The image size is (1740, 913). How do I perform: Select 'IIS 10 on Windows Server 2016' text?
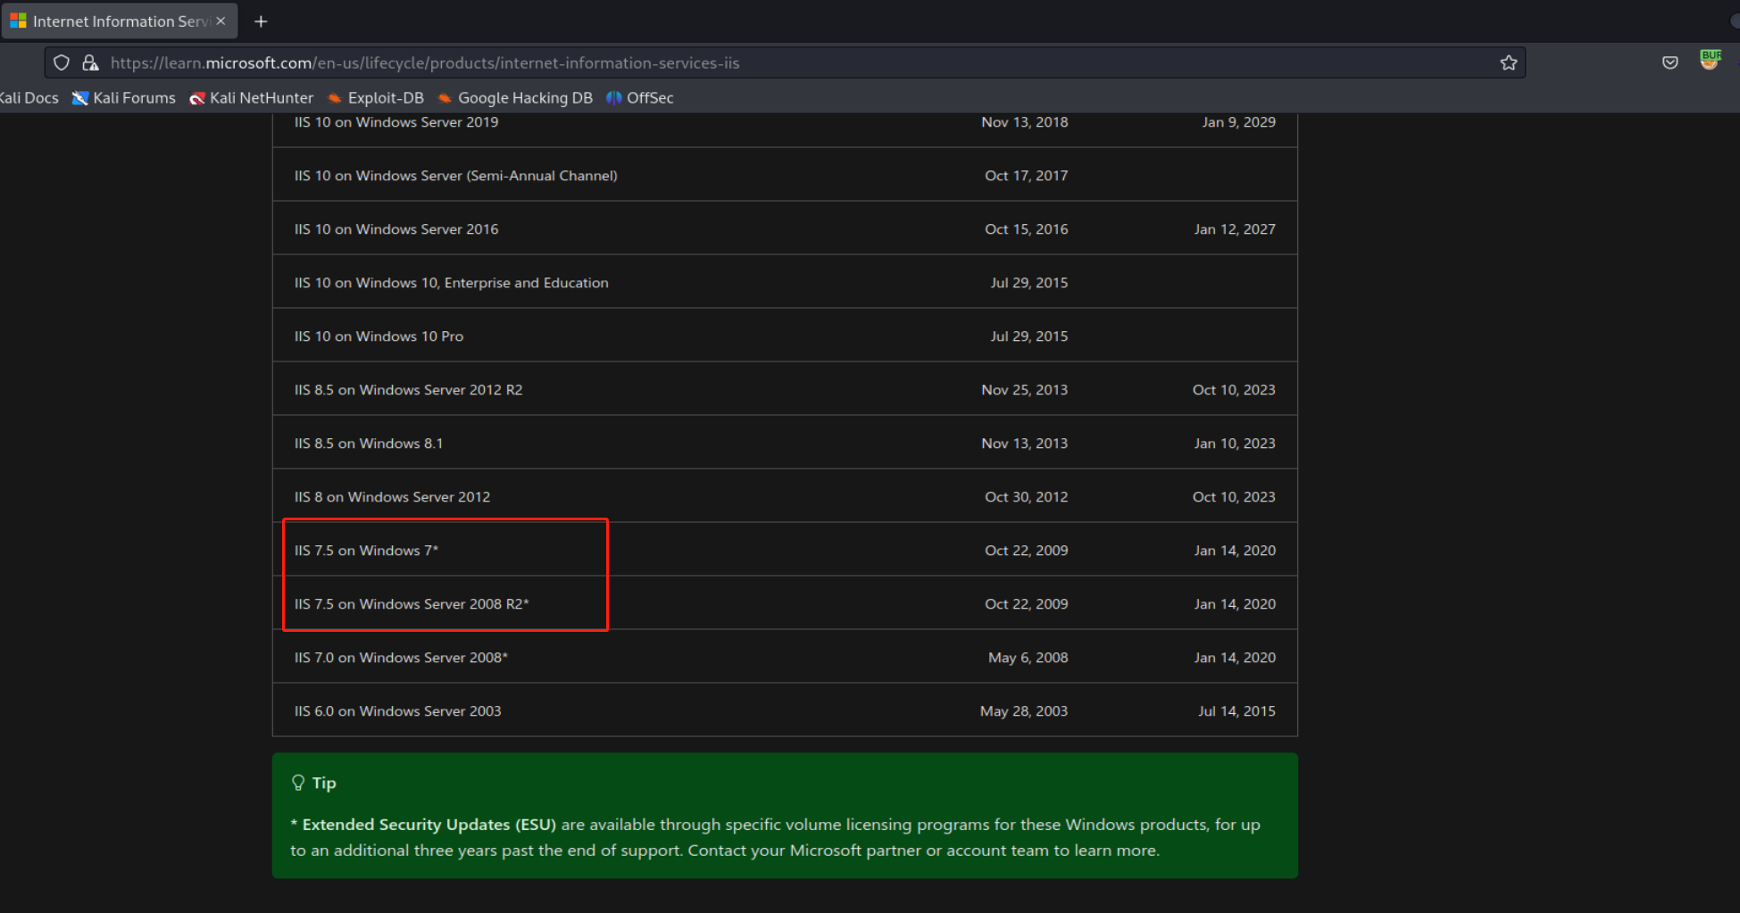396,229
